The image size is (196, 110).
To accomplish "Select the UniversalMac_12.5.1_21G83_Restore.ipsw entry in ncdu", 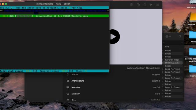I will tap(55, 16).
